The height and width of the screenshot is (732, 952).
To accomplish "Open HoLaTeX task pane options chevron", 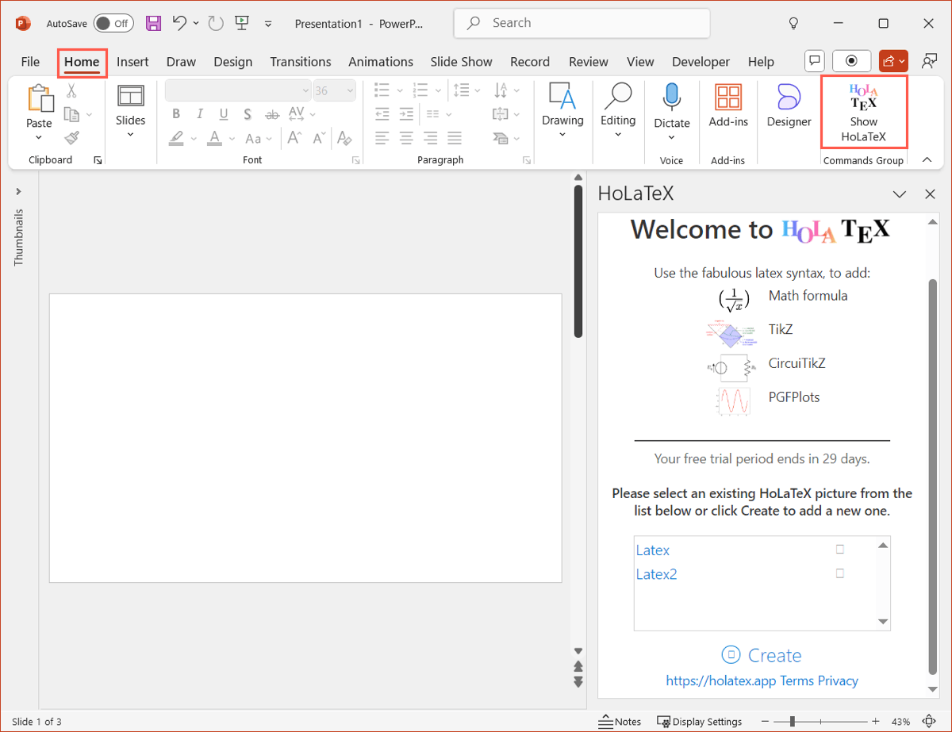I will [x=900, y=194].
